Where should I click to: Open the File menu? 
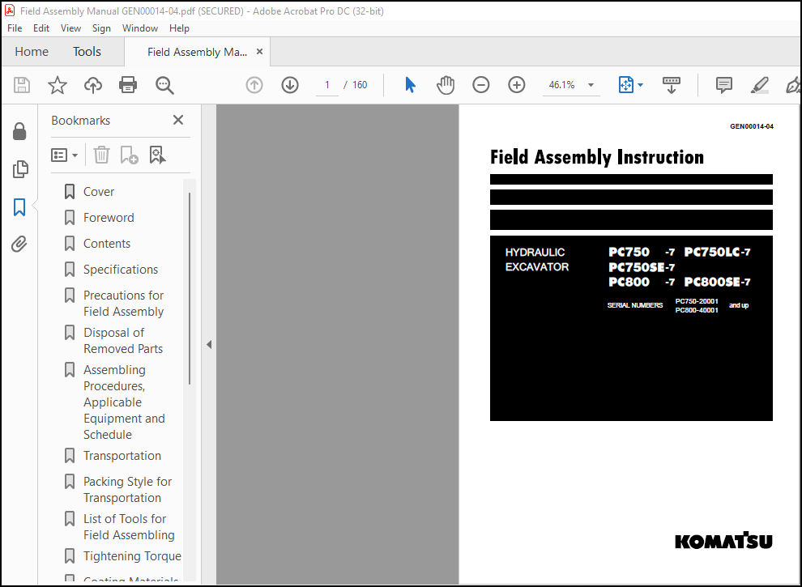[x=15, y=28]
